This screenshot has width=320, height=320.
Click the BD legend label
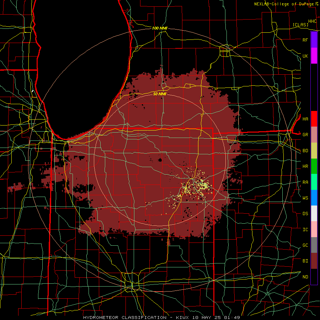click(x=305, y=151)
